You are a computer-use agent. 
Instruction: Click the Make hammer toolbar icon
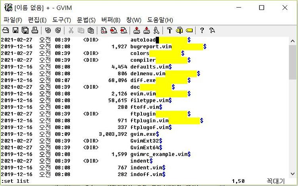coord(169,30)
